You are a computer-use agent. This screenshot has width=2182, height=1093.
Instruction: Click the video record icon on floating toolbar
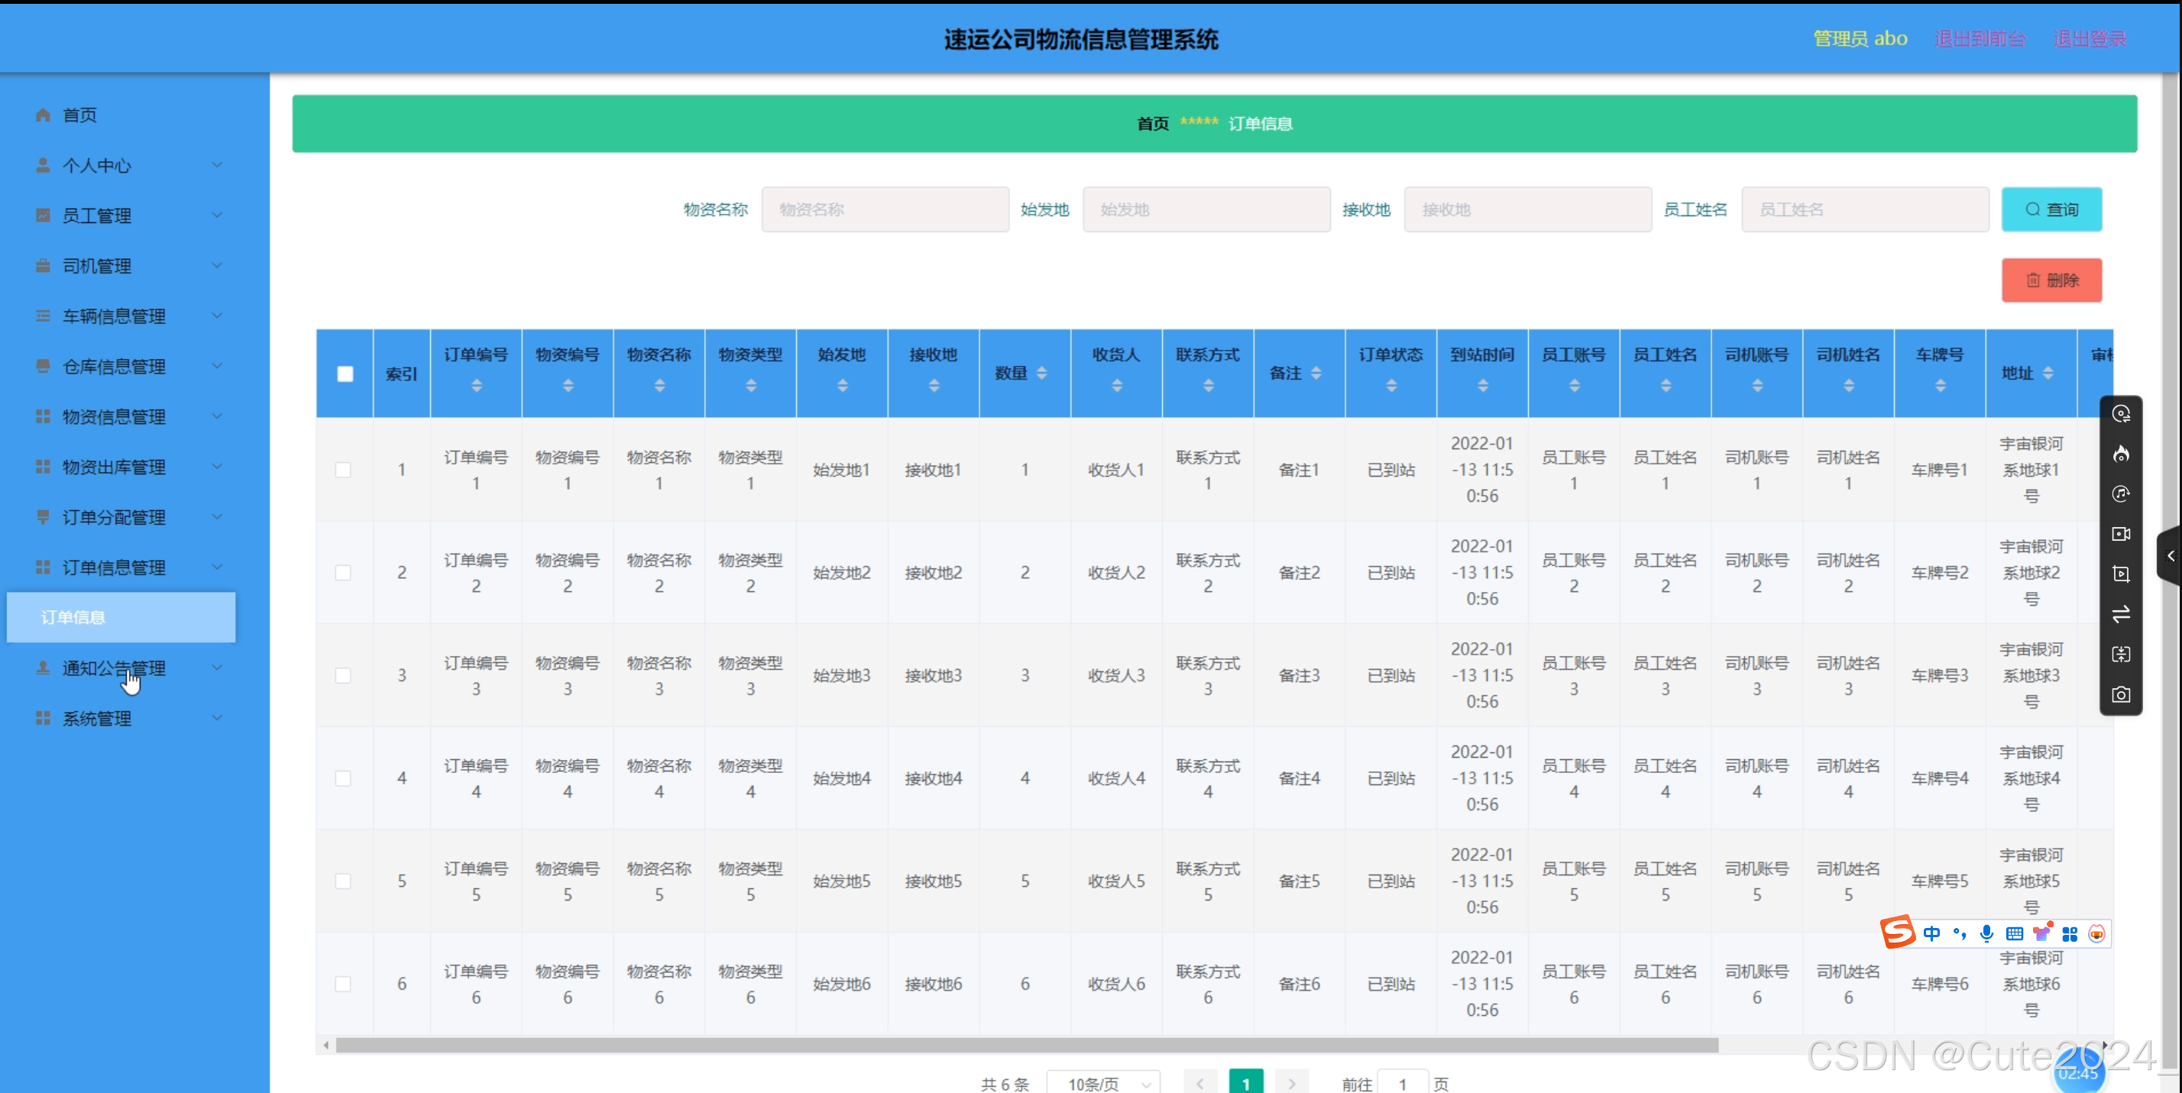pyautogui.click(x=2120, y=534)
